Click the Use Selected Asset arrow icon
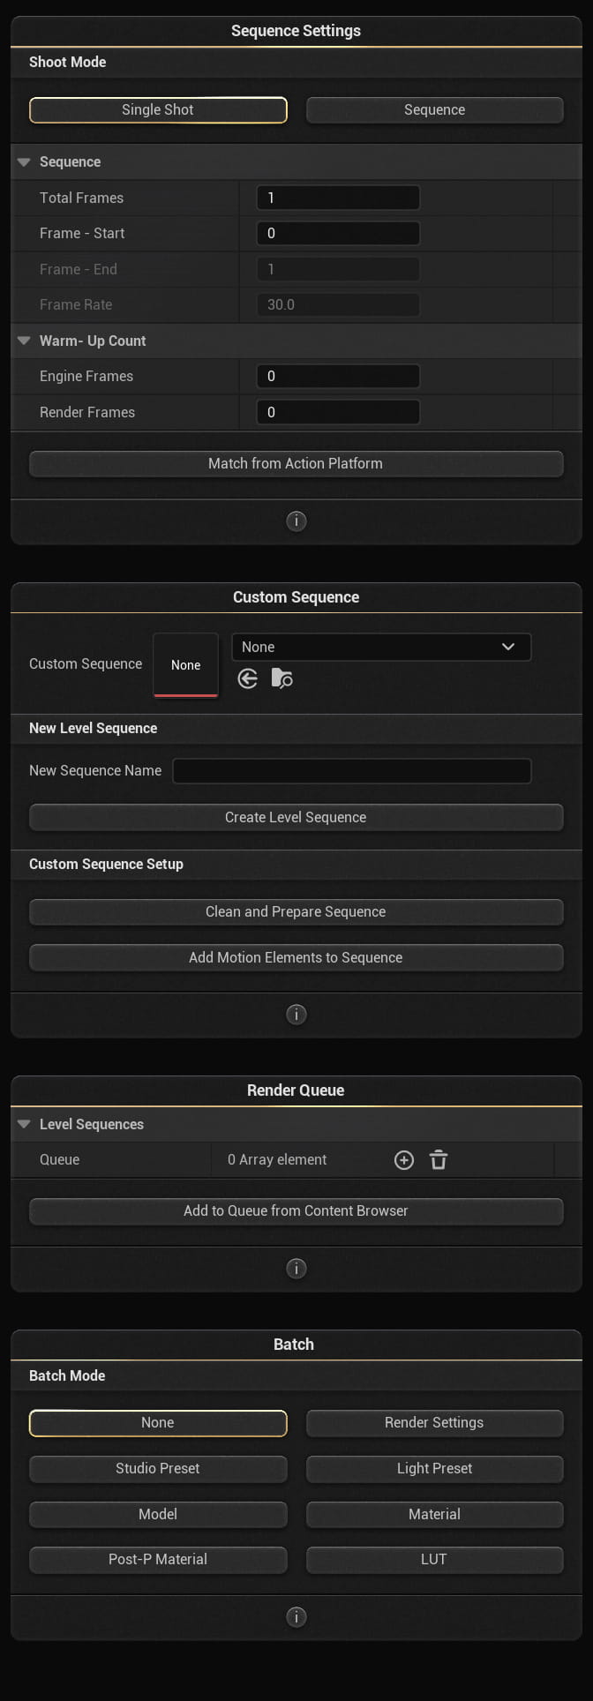 tap(247, 678)
